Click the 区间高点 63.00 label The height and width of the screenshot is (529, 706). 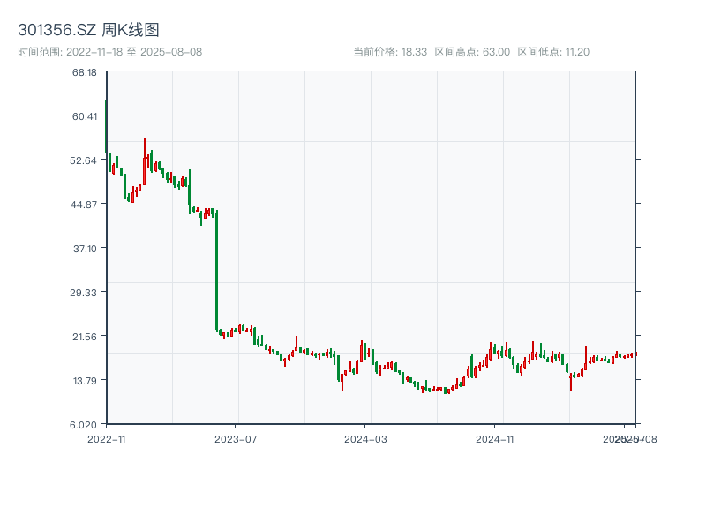click(x=472, y=52)
